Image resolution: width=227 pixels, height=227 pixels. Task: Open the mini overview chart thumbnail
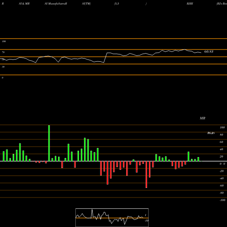coord(112,217)
